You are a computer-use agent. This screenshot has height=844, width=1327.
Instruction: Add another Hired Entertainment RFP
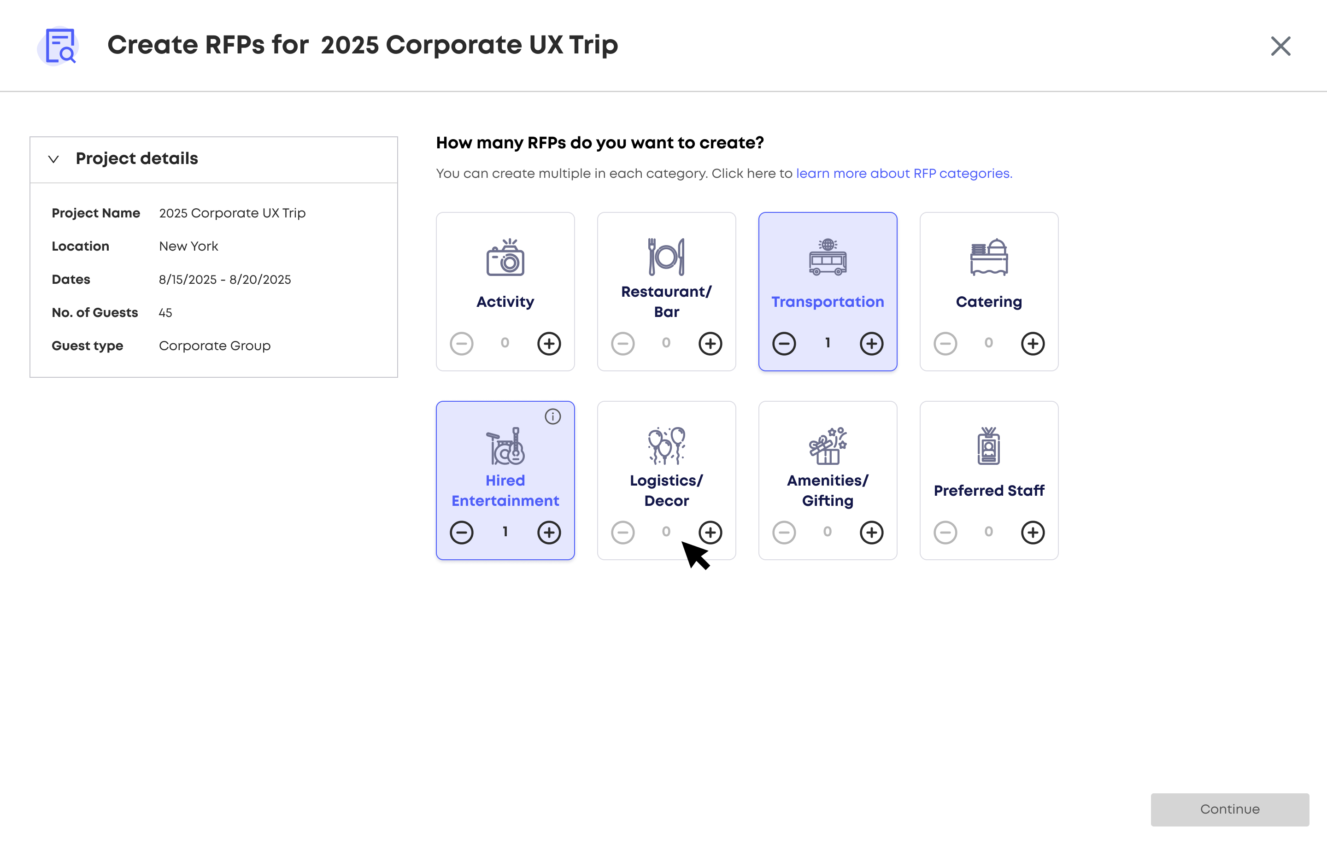pos(549,532)
